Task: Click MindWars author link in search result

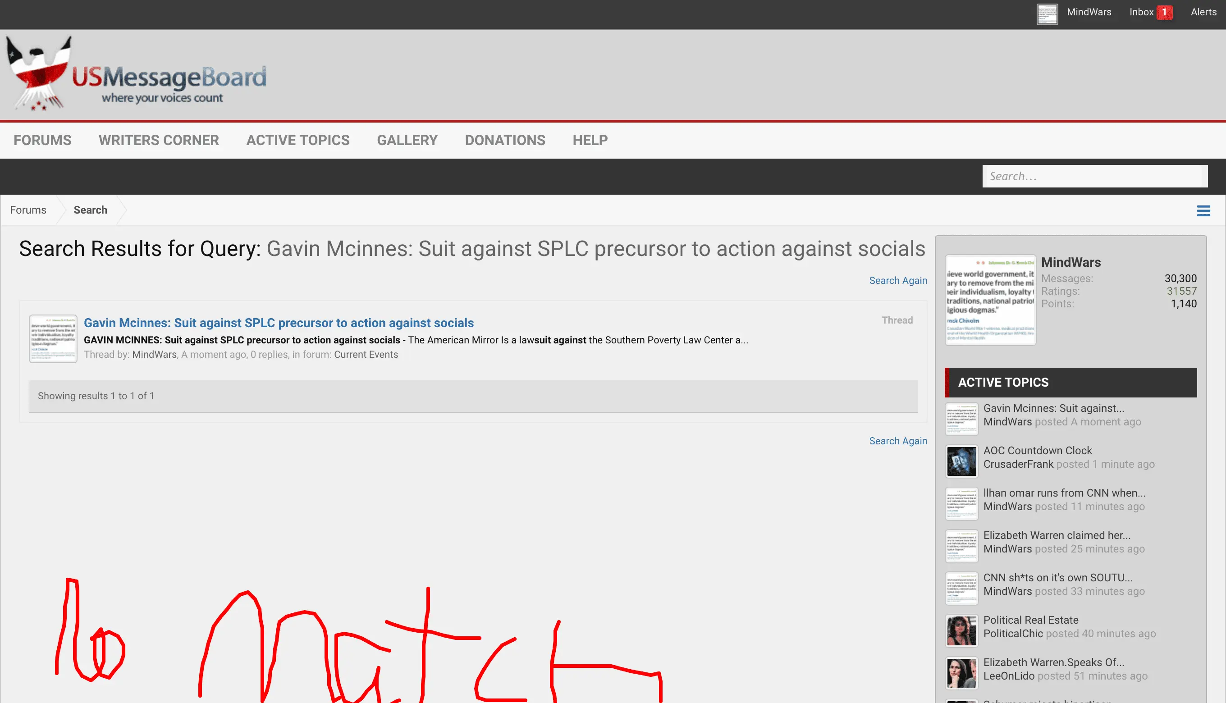Action: pyautogui.click(x=155, y=354)
